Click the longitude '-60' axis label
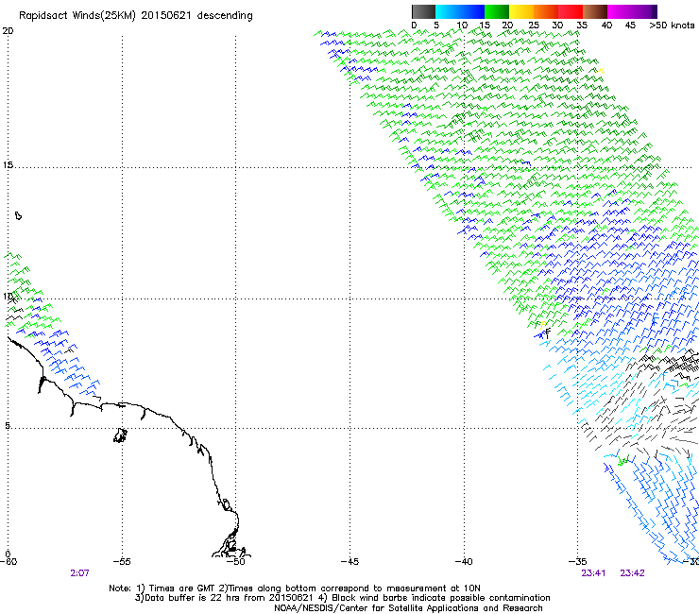 pos(9,561)
